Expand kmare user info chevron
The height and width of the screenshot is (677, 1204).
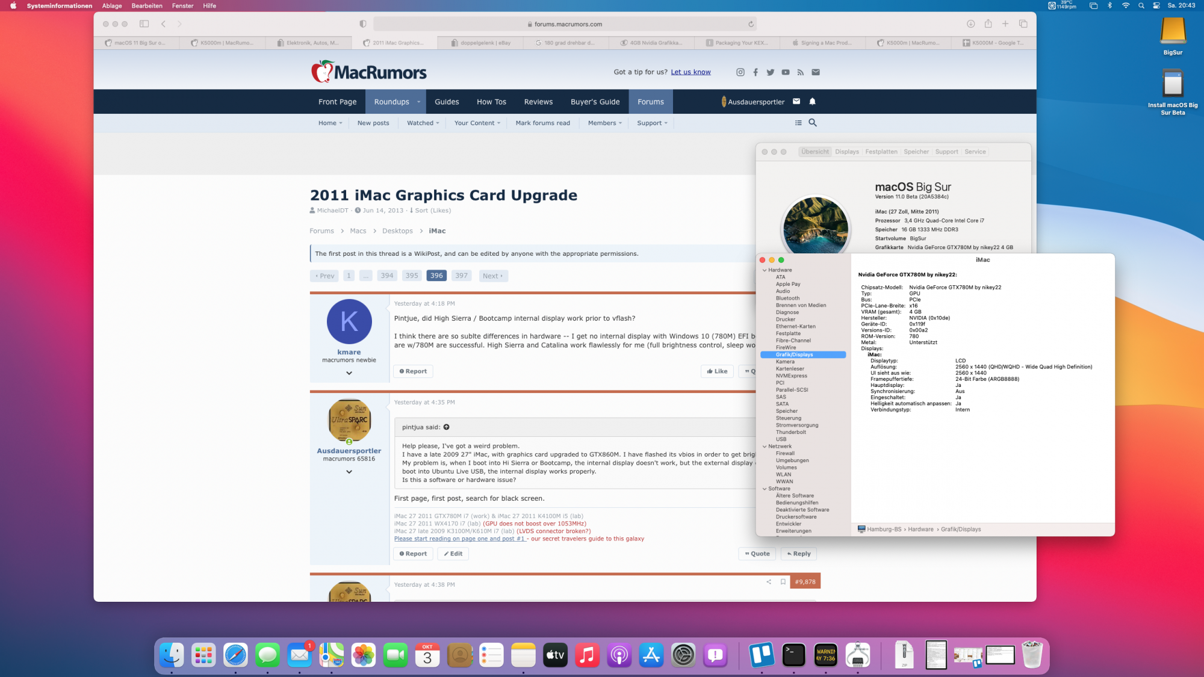coord(349,373)
